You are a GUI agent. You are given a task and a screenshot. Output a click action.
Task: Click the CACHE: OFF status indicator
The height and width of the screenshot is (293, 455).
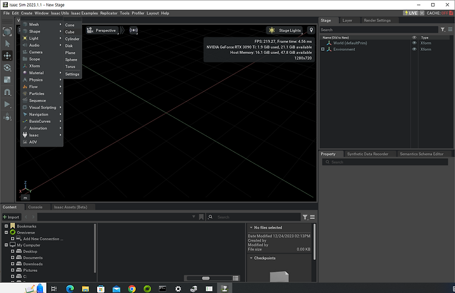tap(440, 13)
